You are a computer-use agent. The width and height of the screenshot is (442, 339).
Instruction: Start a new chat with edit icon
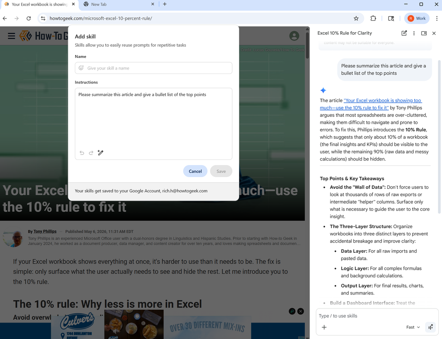pyautogui.click(x=404, y=33)
